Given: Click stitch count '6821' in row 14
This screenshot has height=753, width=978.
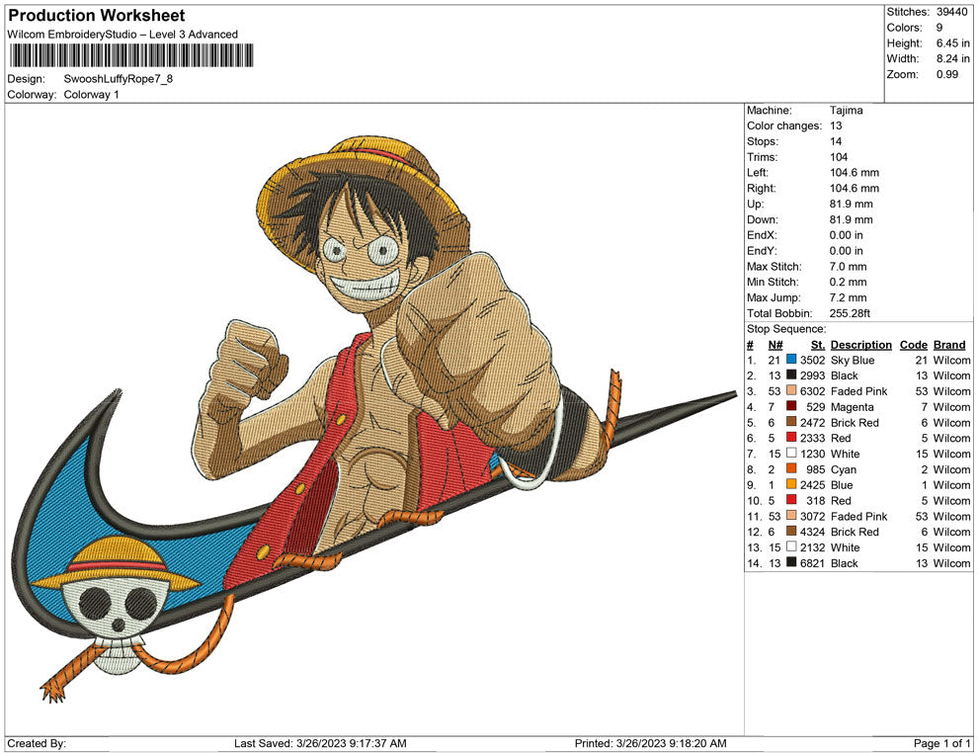Looking at the screenshot, I should [813, 562].
